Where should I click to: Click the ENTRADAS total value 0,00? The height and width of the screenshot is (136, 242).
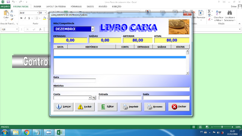(70, 40)
